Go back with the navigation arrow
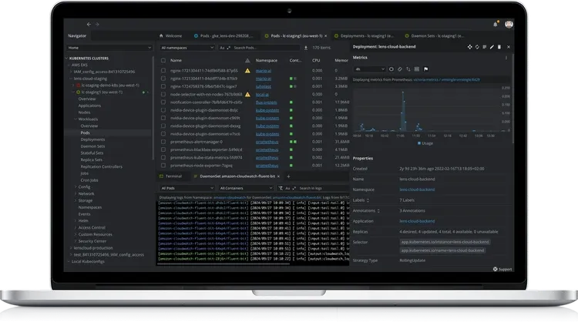 click(x=89, y=25)
